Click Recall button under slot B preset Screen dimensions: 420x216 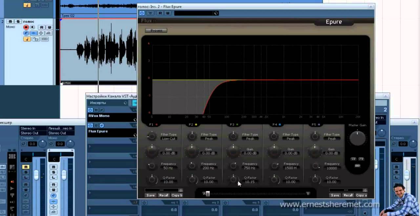(348, 195)
